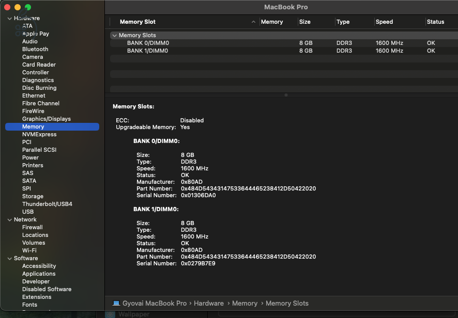Open Firewall under Network
The width and height of the screenshot is (458, 318).
pos(33,227)
